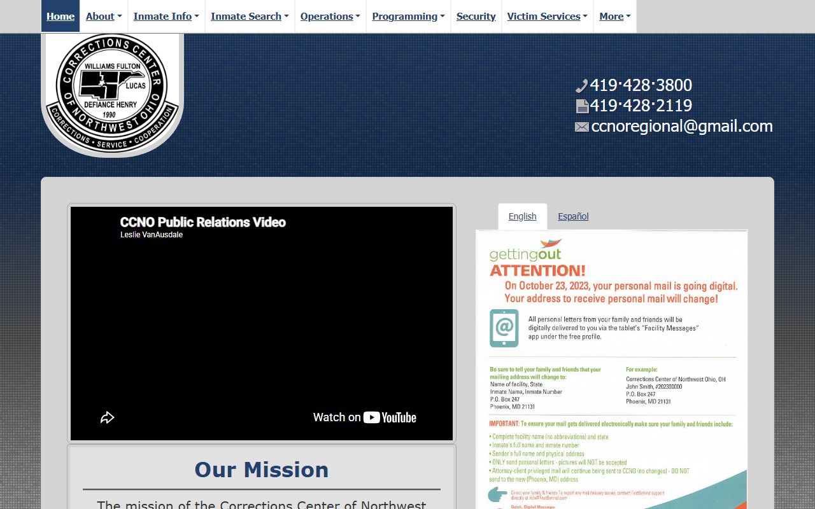Click the Our Mission heading
Viewport: 815px width, 509px height.
[262, 470]
